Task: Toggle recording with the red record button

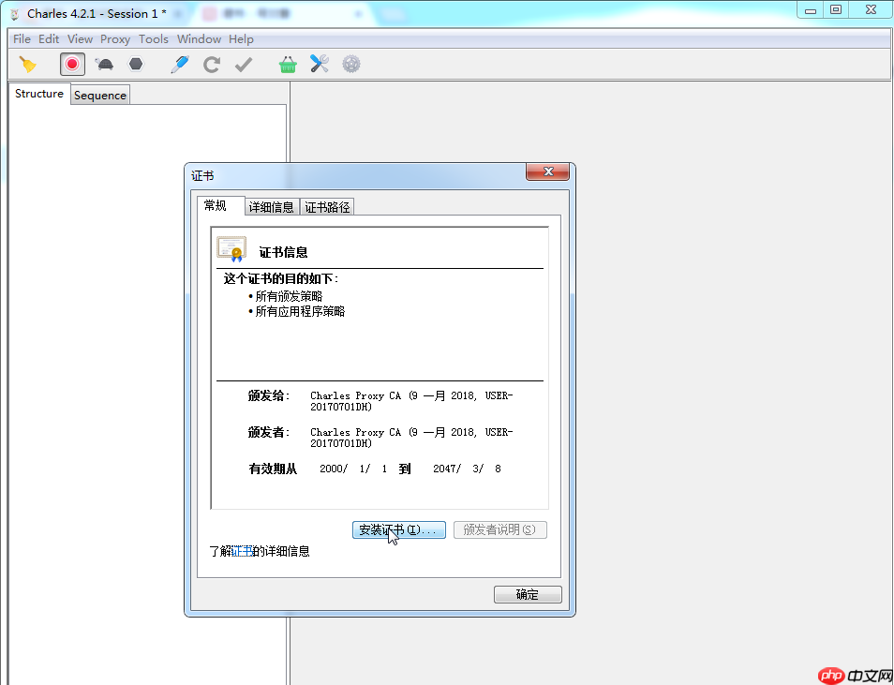Action: click(x=72, y=64)
